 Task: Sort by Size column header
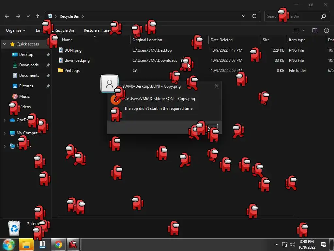pyautogui.click(x=266, y=40)
